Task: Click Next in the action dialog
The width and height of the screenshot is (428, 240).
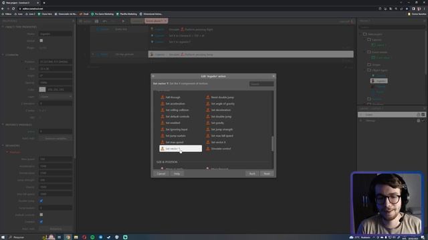Action: click(267, 173)
